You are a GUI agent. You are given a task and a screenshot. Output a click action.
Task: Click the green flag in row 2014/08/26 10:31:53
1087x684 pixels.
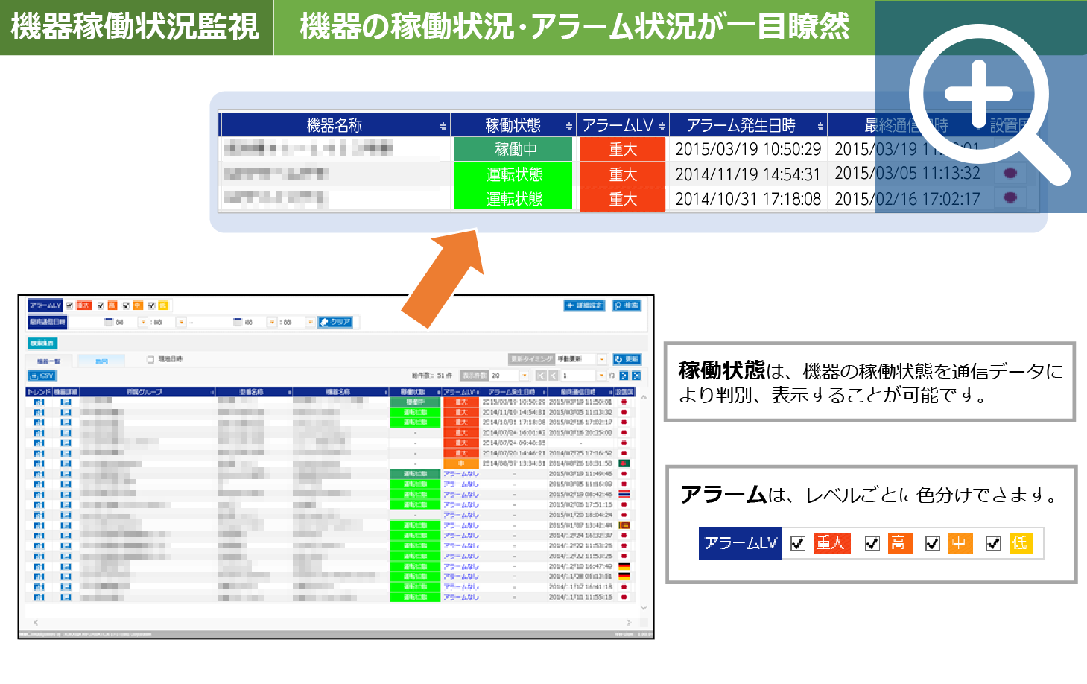click(x=624, y=463)
